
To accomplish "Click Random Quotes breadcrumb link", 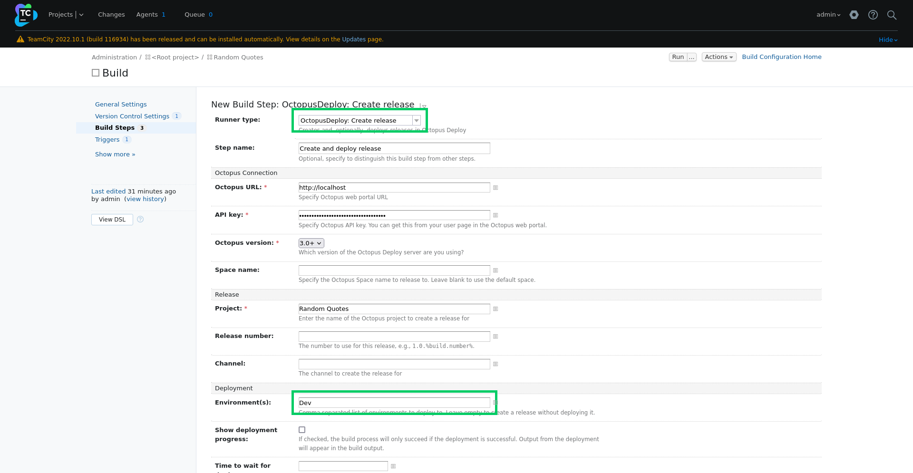I will coord(238,58).
